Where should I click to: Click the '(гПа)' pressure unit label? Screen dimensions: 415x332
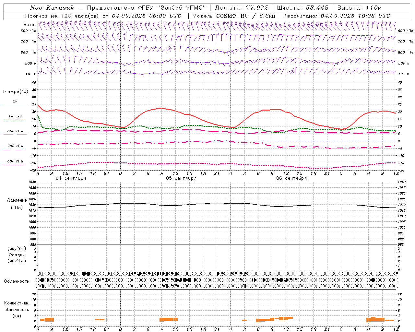pyautogui.click(x=17, y=207)
